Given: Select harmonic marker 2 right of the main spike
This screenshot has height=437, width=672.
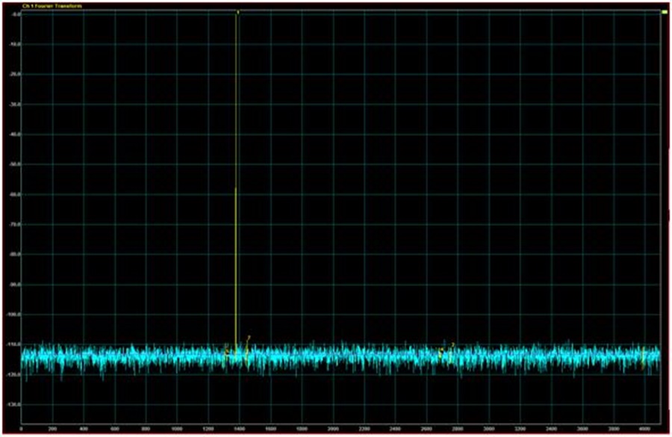Looking at the screenshot, I should (249, 338).
